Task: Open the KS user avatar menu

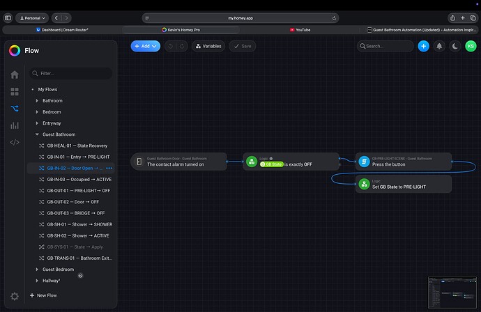Action: coord(471,46)
